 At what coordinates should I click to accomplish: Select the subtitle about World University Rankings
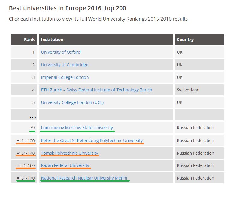click(x=98, y=19)
